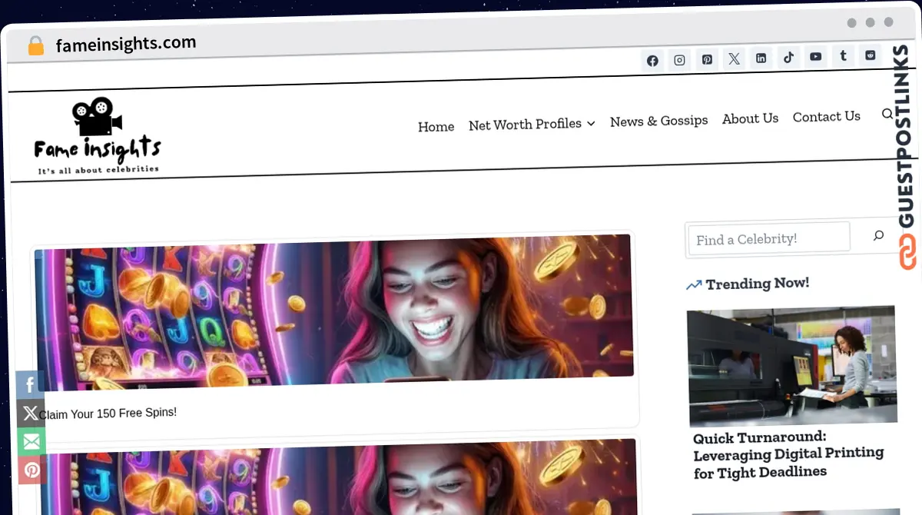The width and height of the screenshot is (922, 515).
Task: Share via floating Facebook sidebar button
Action: coord(30,385)
